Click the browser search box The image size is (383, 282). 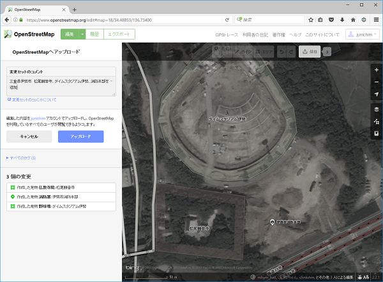[x=269, y=20]
